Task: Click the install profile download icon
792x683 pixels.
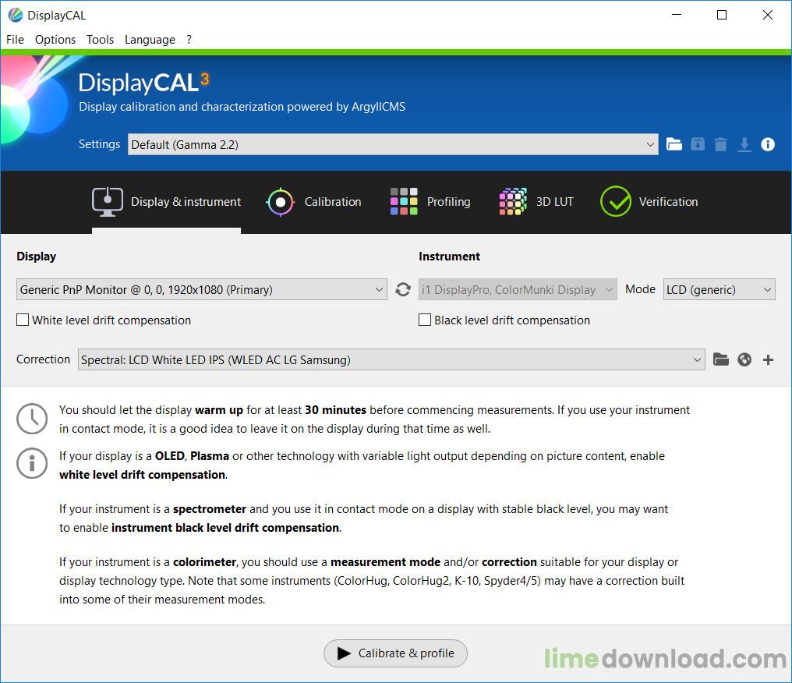Action: tap(744, 144)
